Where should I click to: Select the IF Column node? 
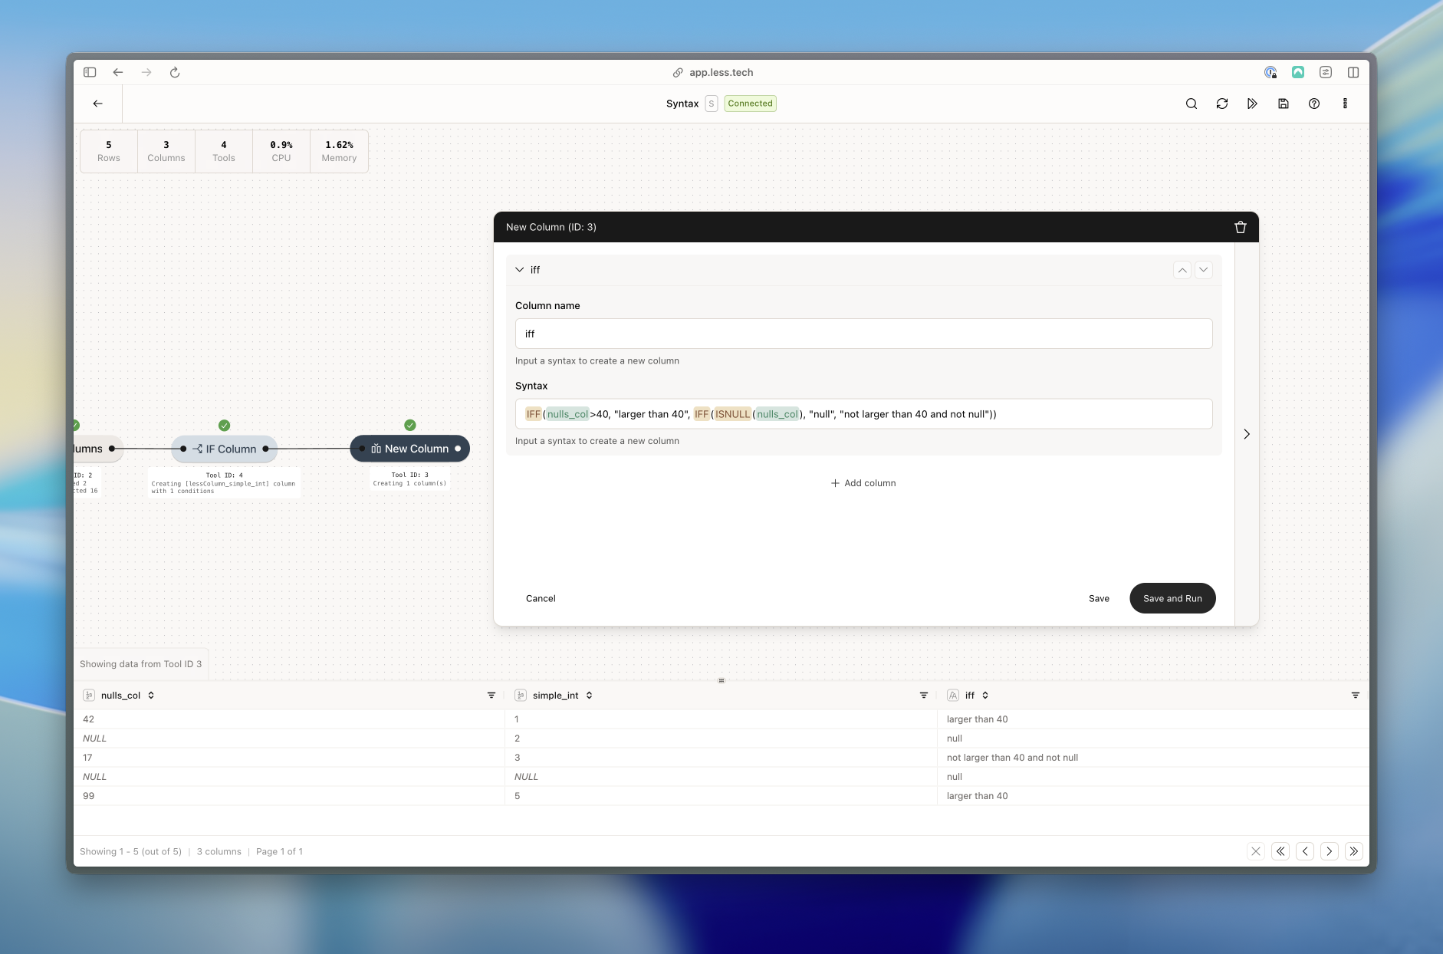(x=225, y=449)
